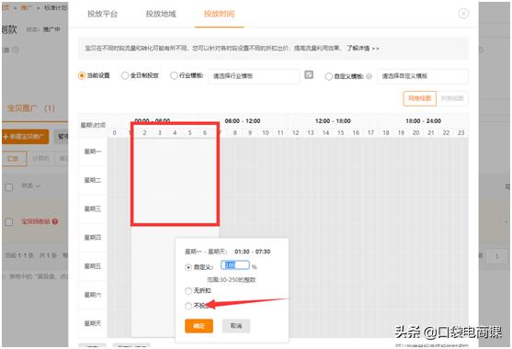Click 星期五 row label

tap(93, 266)
